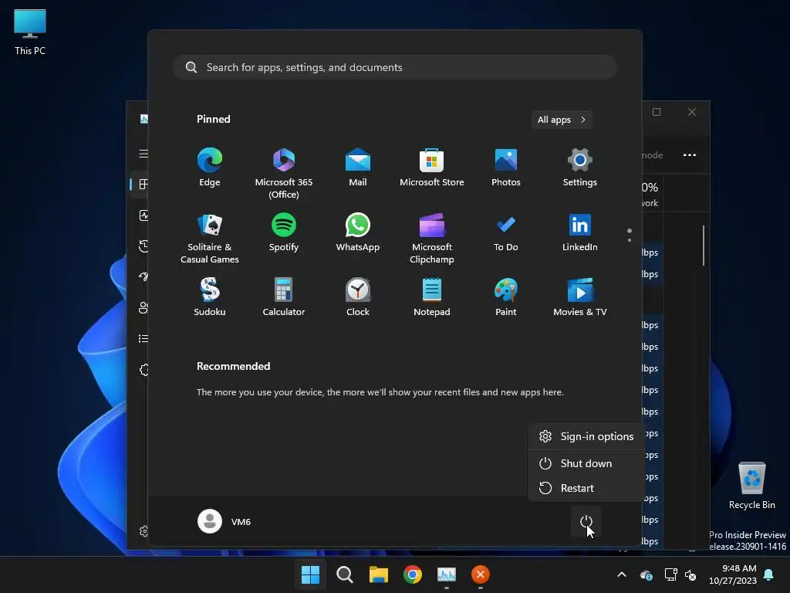This screenshot has height=593, width=790.
Task: Open Task Manager more options ellipsis
Action: (x=689, y=154)
